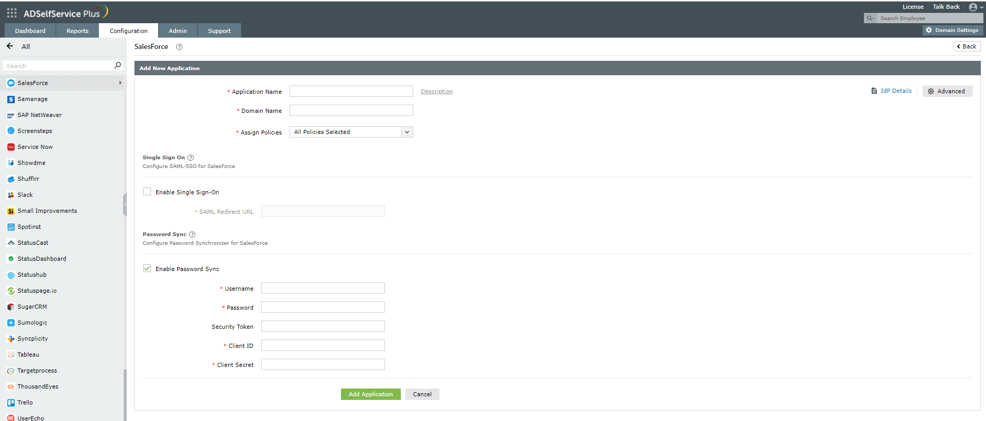Click the Security Token input field
This screenshot has width=986, height=421.
(x=323, y=326)
